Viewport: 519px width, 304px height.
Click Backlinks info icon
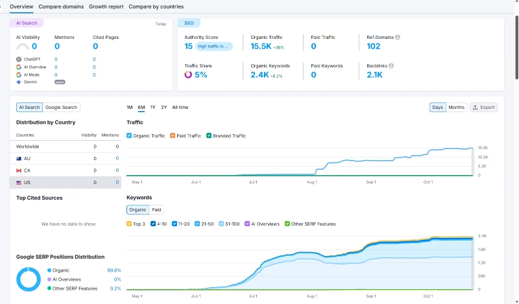391,66
